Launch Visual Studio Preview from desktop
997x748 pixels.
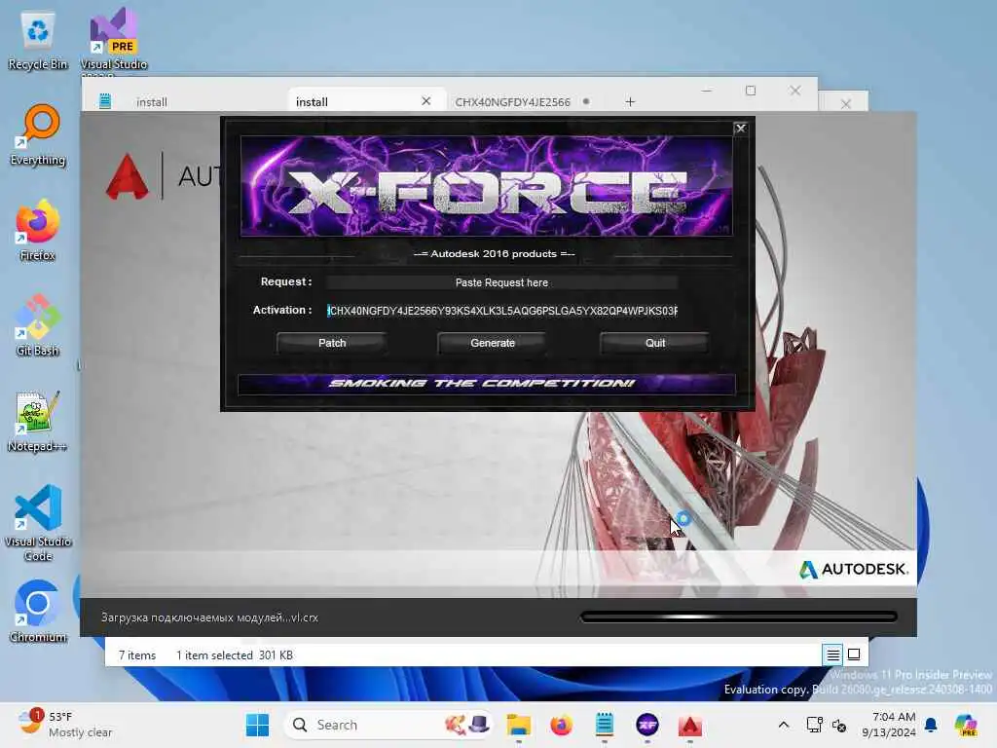pos(114,39)
